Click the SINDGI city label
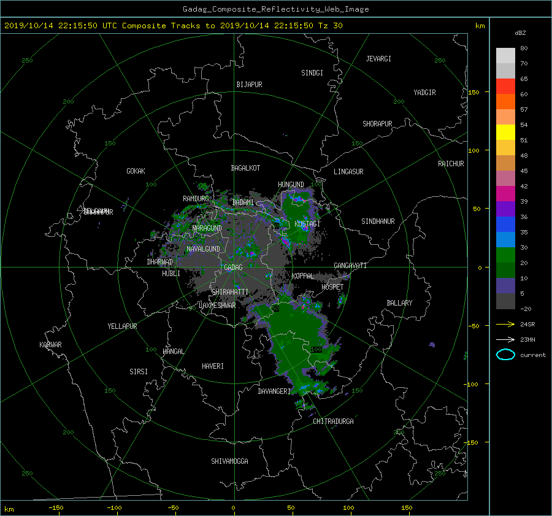The height and width of the screenshot is (516, 552). (x=312, y=73)
